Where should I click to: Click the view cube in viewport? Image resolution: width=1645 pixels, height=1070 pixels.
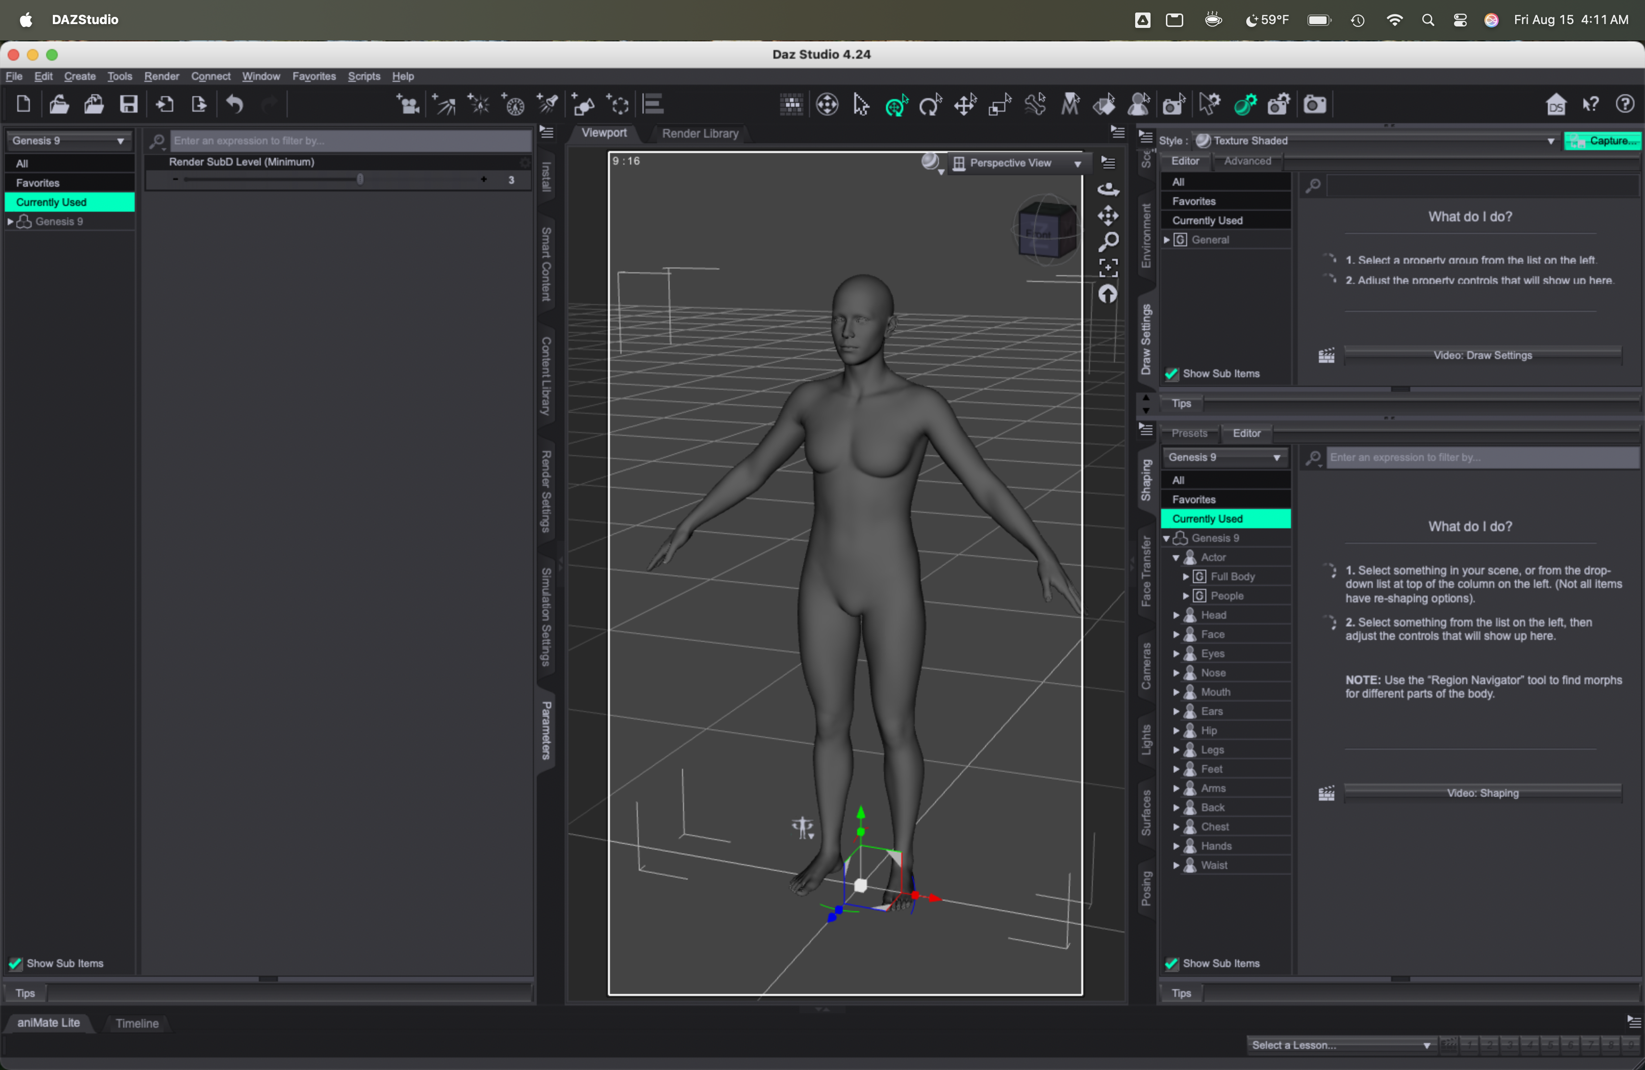tap(1047, 230)
